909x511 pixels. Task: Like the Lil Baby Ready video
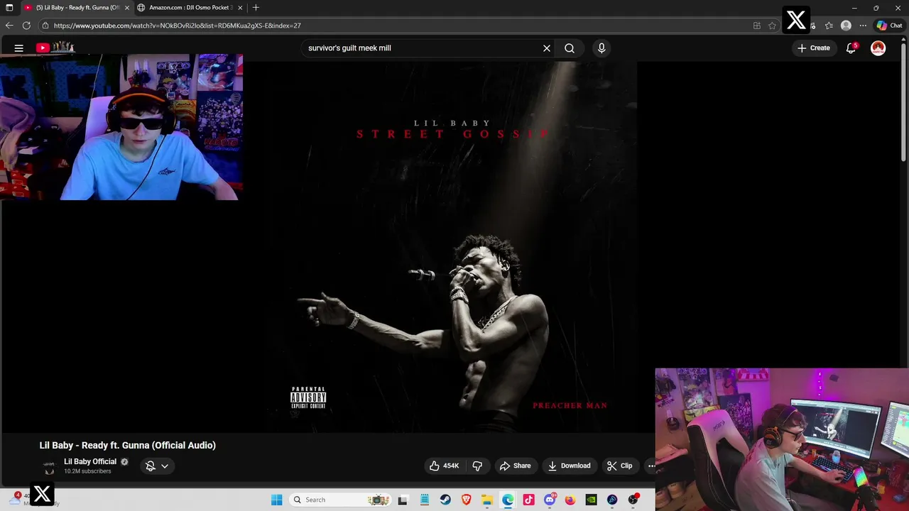click(x=445, y=466)
